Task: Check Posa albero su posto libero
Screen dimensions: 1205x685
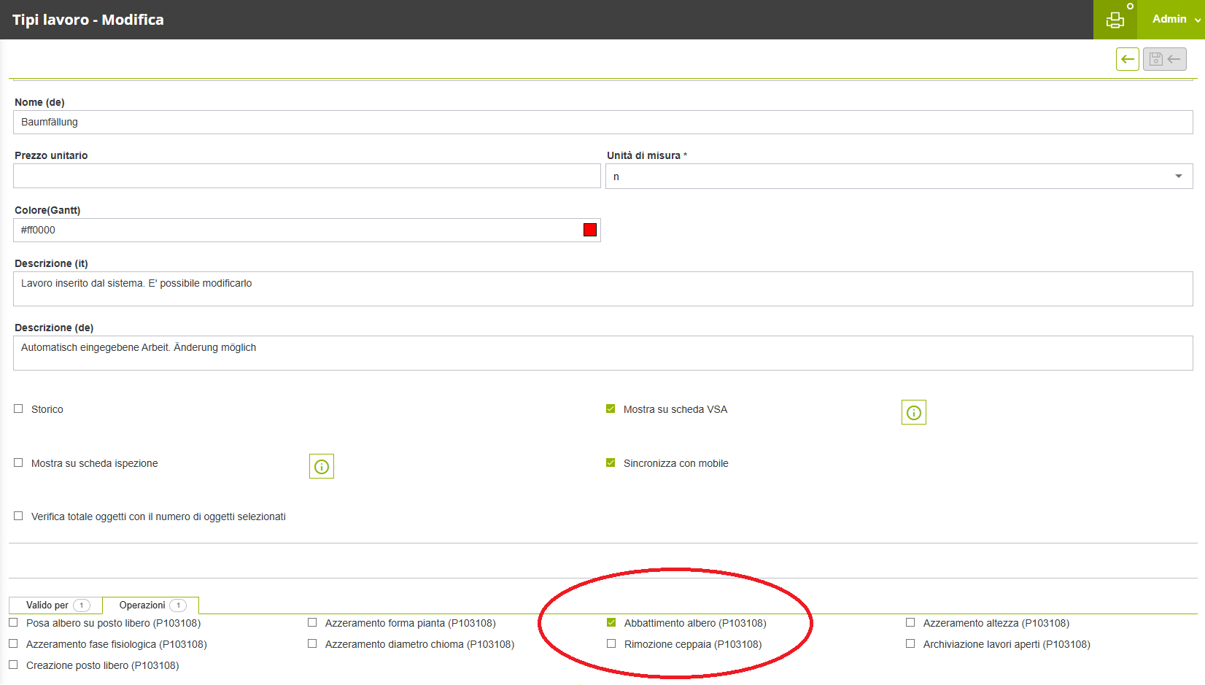Action: pos(13,623)
